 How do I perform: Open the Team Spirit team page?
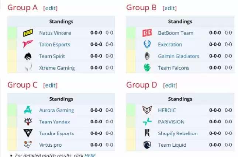(x=52, y=56)
